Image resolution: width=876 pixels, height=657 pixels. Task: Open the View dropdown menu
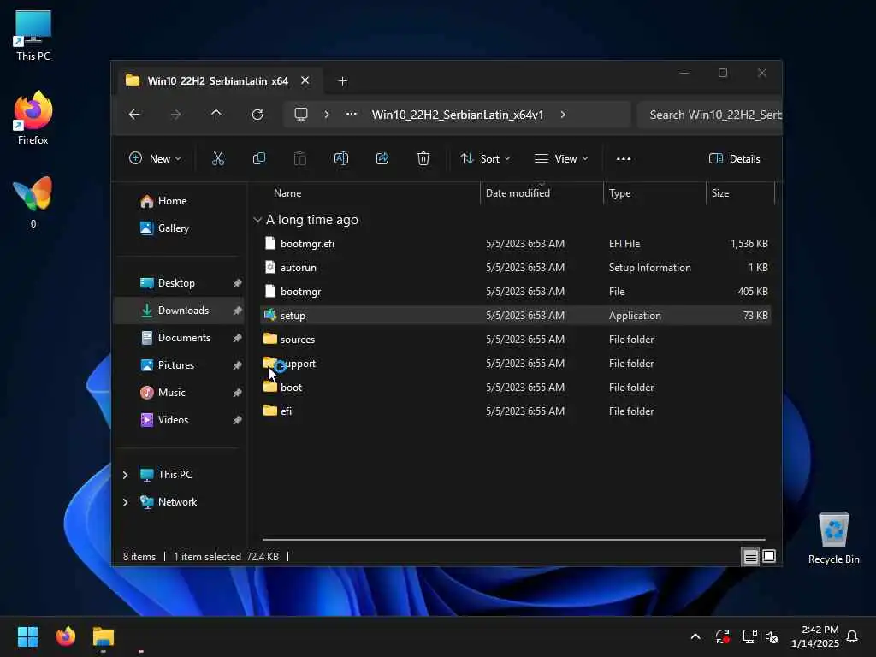point(561,158)
